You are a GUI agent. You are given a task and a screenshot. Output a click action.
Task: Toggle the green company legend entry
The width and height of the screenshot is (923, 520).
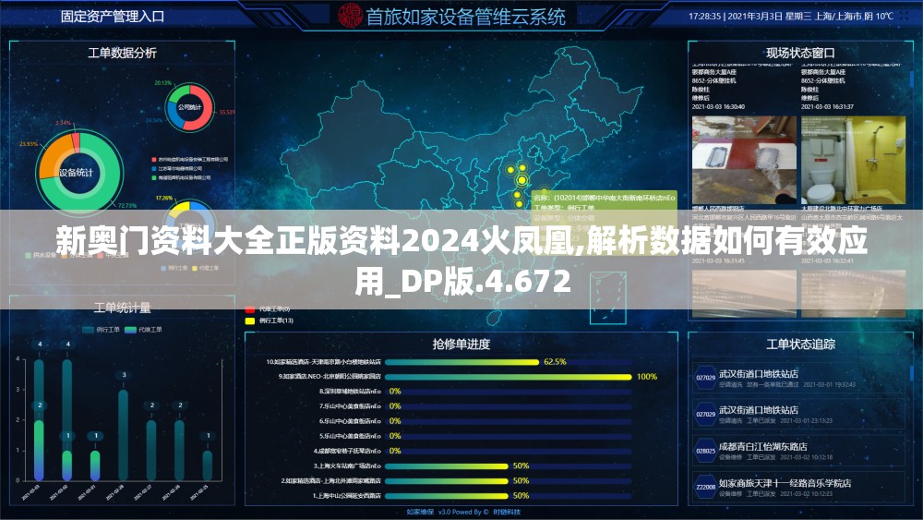[181, 177]
